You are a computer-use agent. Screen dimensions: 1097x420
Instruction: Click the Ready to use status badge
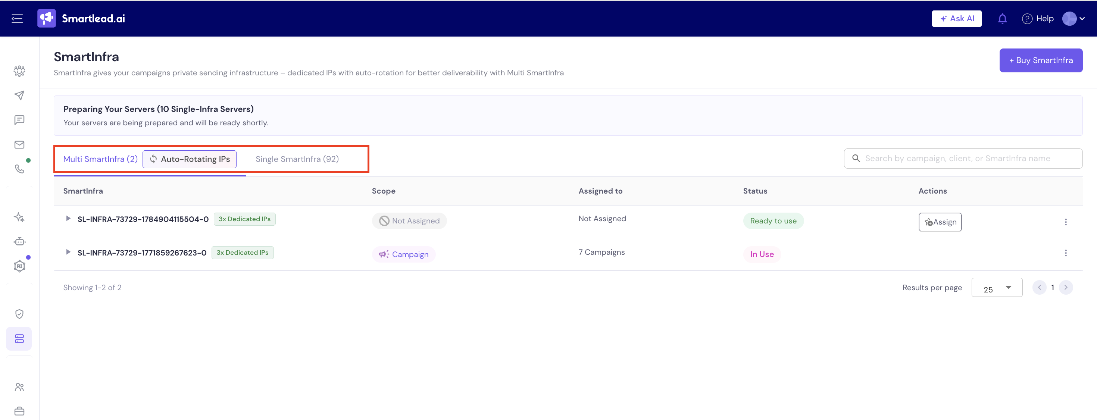773,221
